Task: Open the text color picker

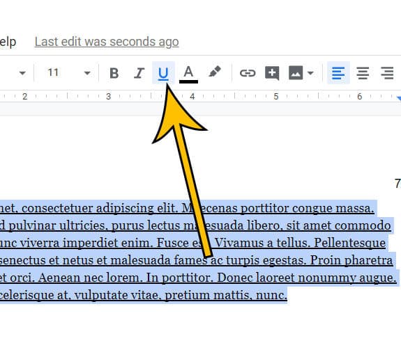Action: [x=188, y=74]
